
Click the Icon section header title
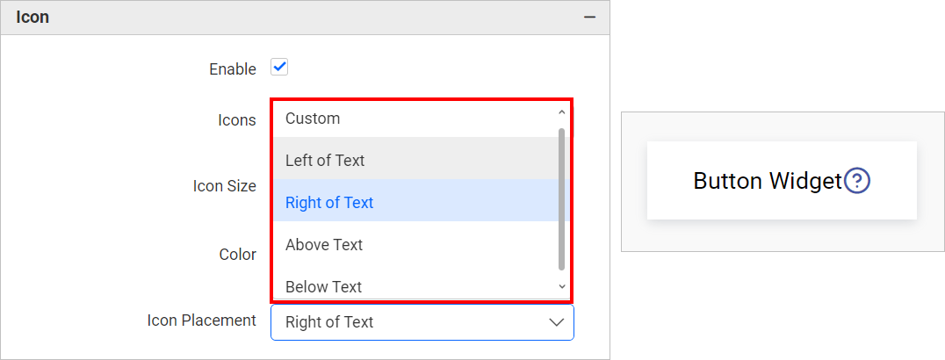coord(32,17)
